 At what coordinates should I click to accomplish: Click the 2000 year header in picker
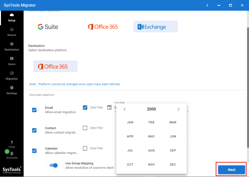click(x=151, y=109)
